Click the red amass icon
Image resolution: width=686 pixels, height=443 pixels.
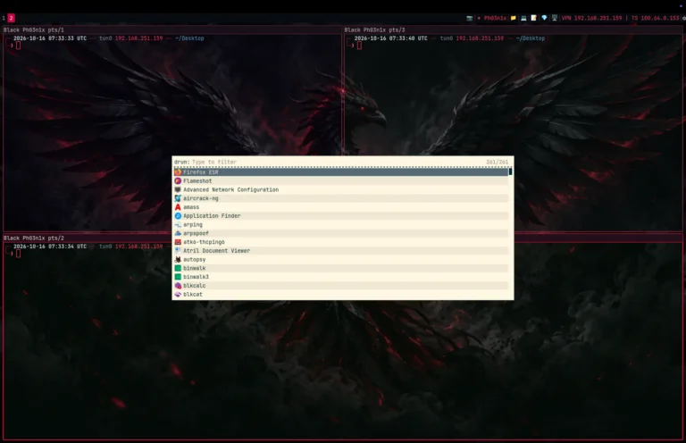178,207
